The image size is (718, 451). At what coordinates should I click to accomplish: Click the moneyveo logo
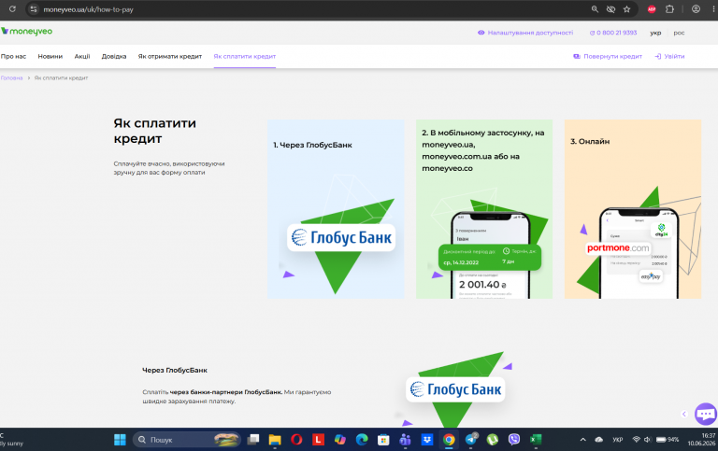coord(26,31)
